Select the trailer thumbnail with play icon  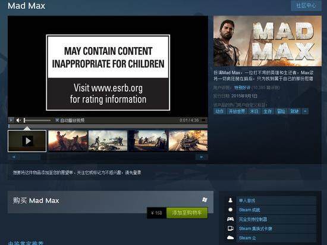click(27, 141)
